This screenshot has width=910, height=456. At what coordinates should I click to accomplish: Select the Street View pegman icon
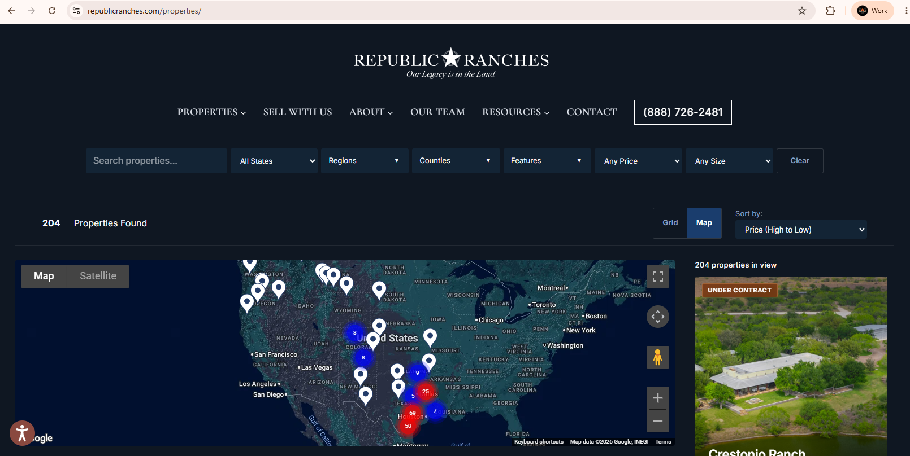pyautogui.click(x=658, y=357)
